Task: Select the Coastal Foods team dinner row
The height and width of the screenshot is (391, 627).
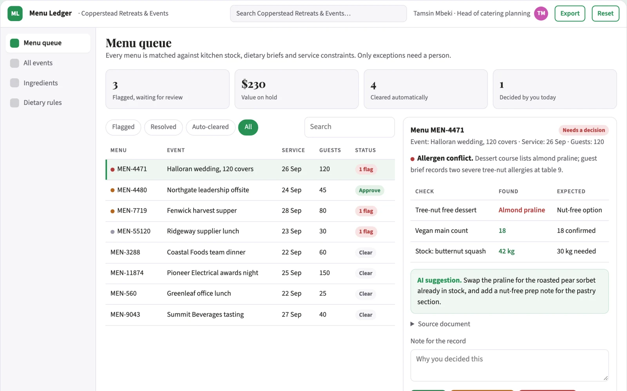Action: [250, 252]
